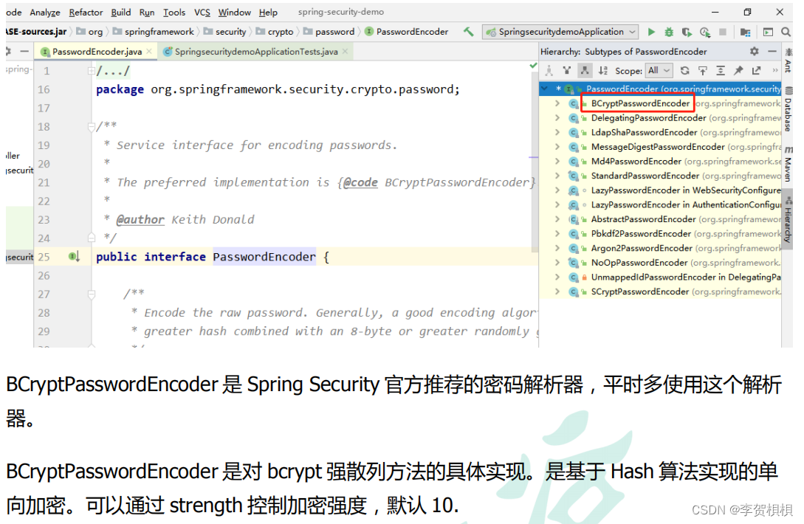
Task: Click the implementations gutter icon on line 25
Action: tap(74, 256)
